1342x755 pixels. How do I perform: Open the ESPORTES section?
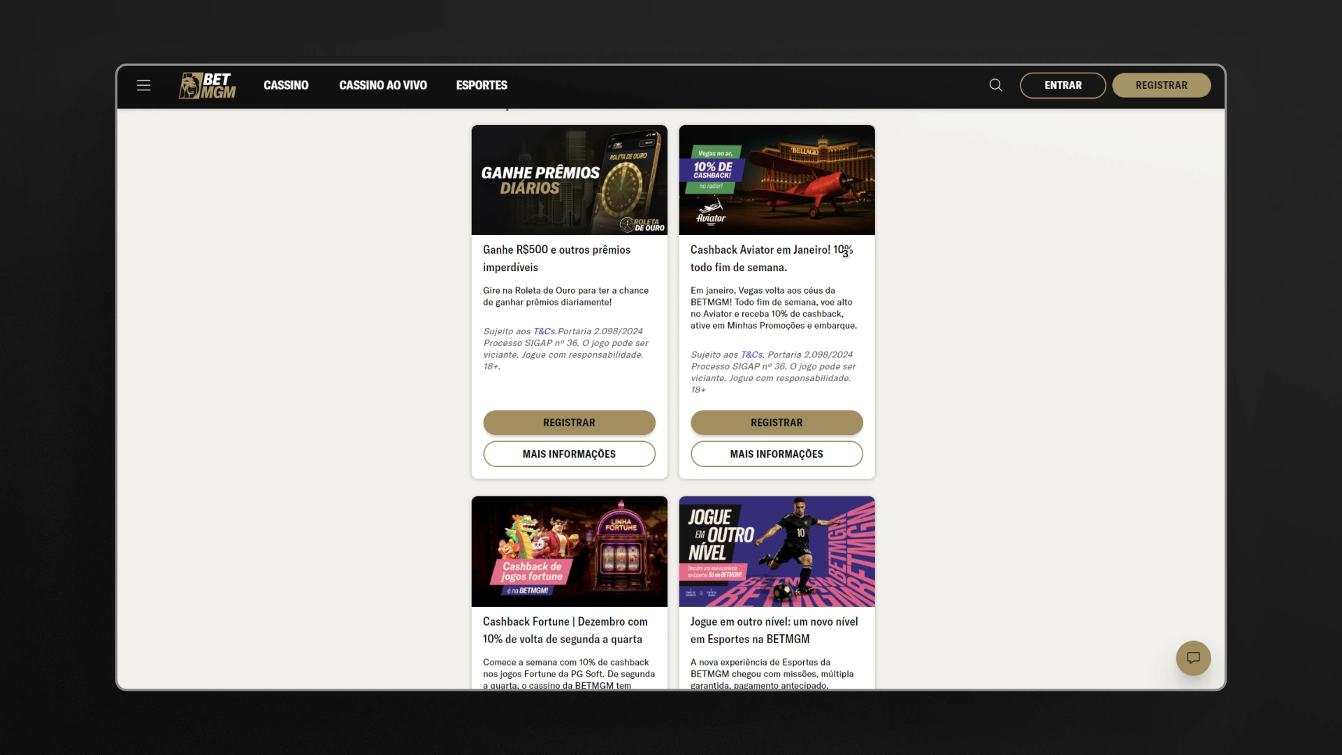pos(482,85)
